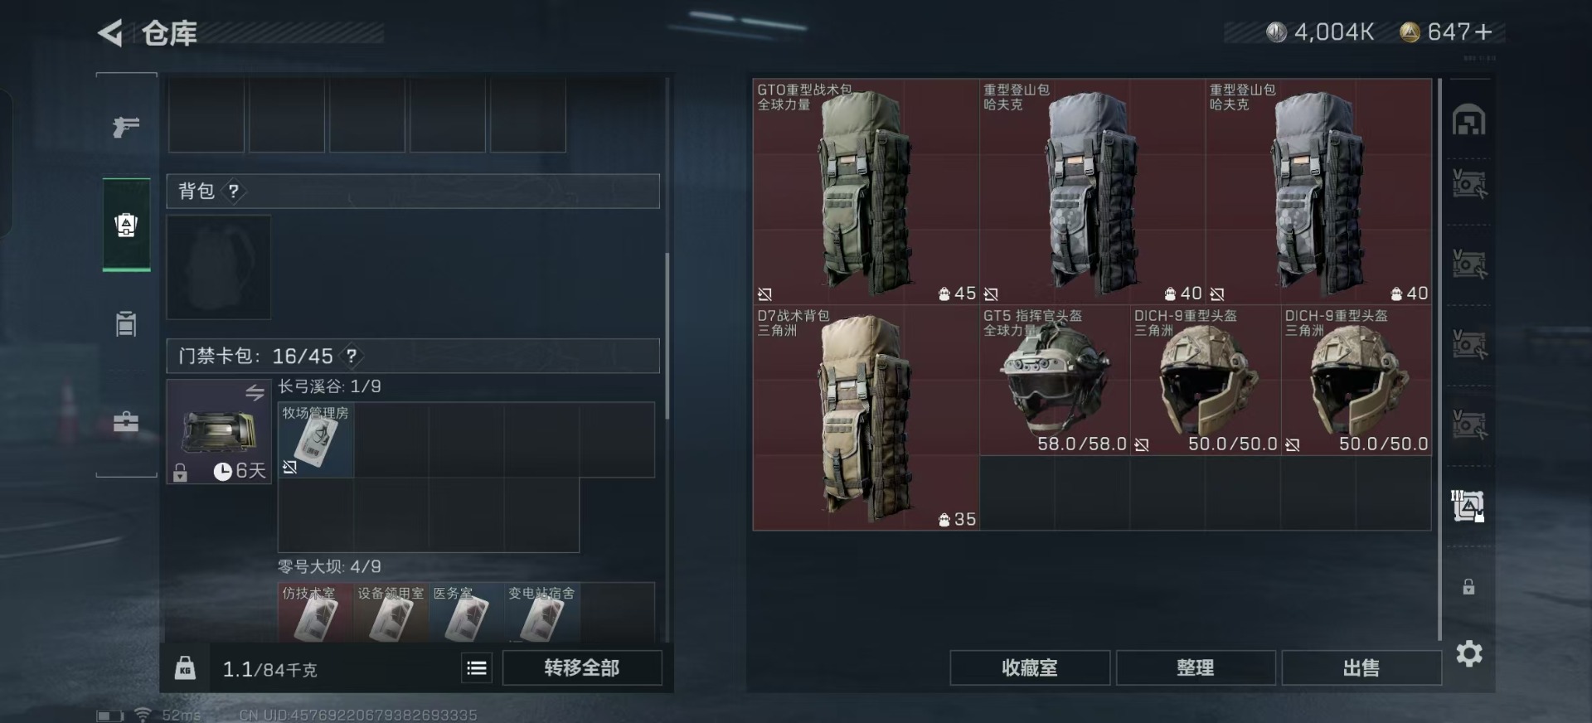Select the chest rig tab in the left sidebar
The width and height of the screenshot is (1592, 723).
[x=126, y=323]
